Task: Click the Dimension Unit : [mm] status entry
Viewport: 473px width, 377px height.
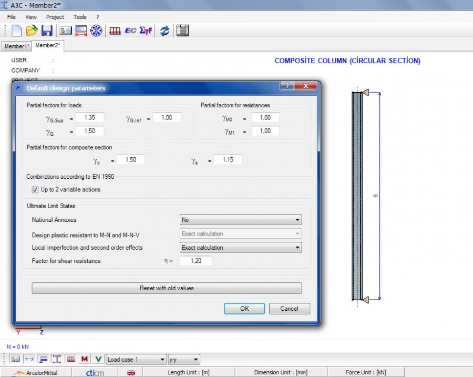Action: tap(281, 372)
